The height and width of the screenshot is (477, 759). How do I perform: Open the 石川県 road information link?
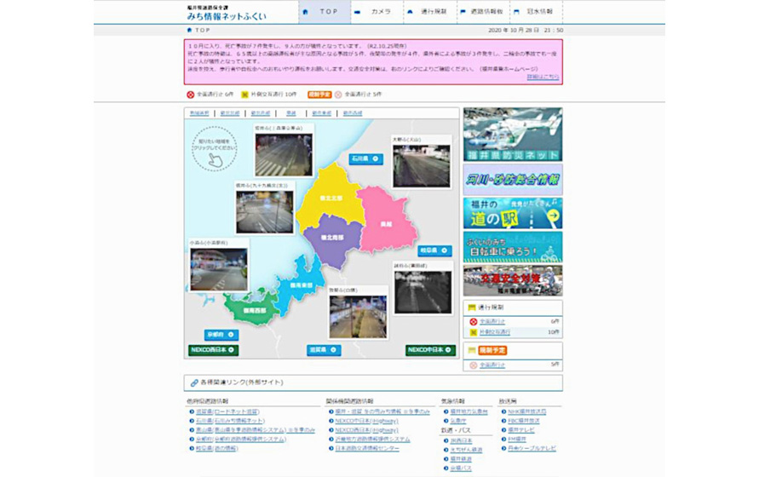230,421
